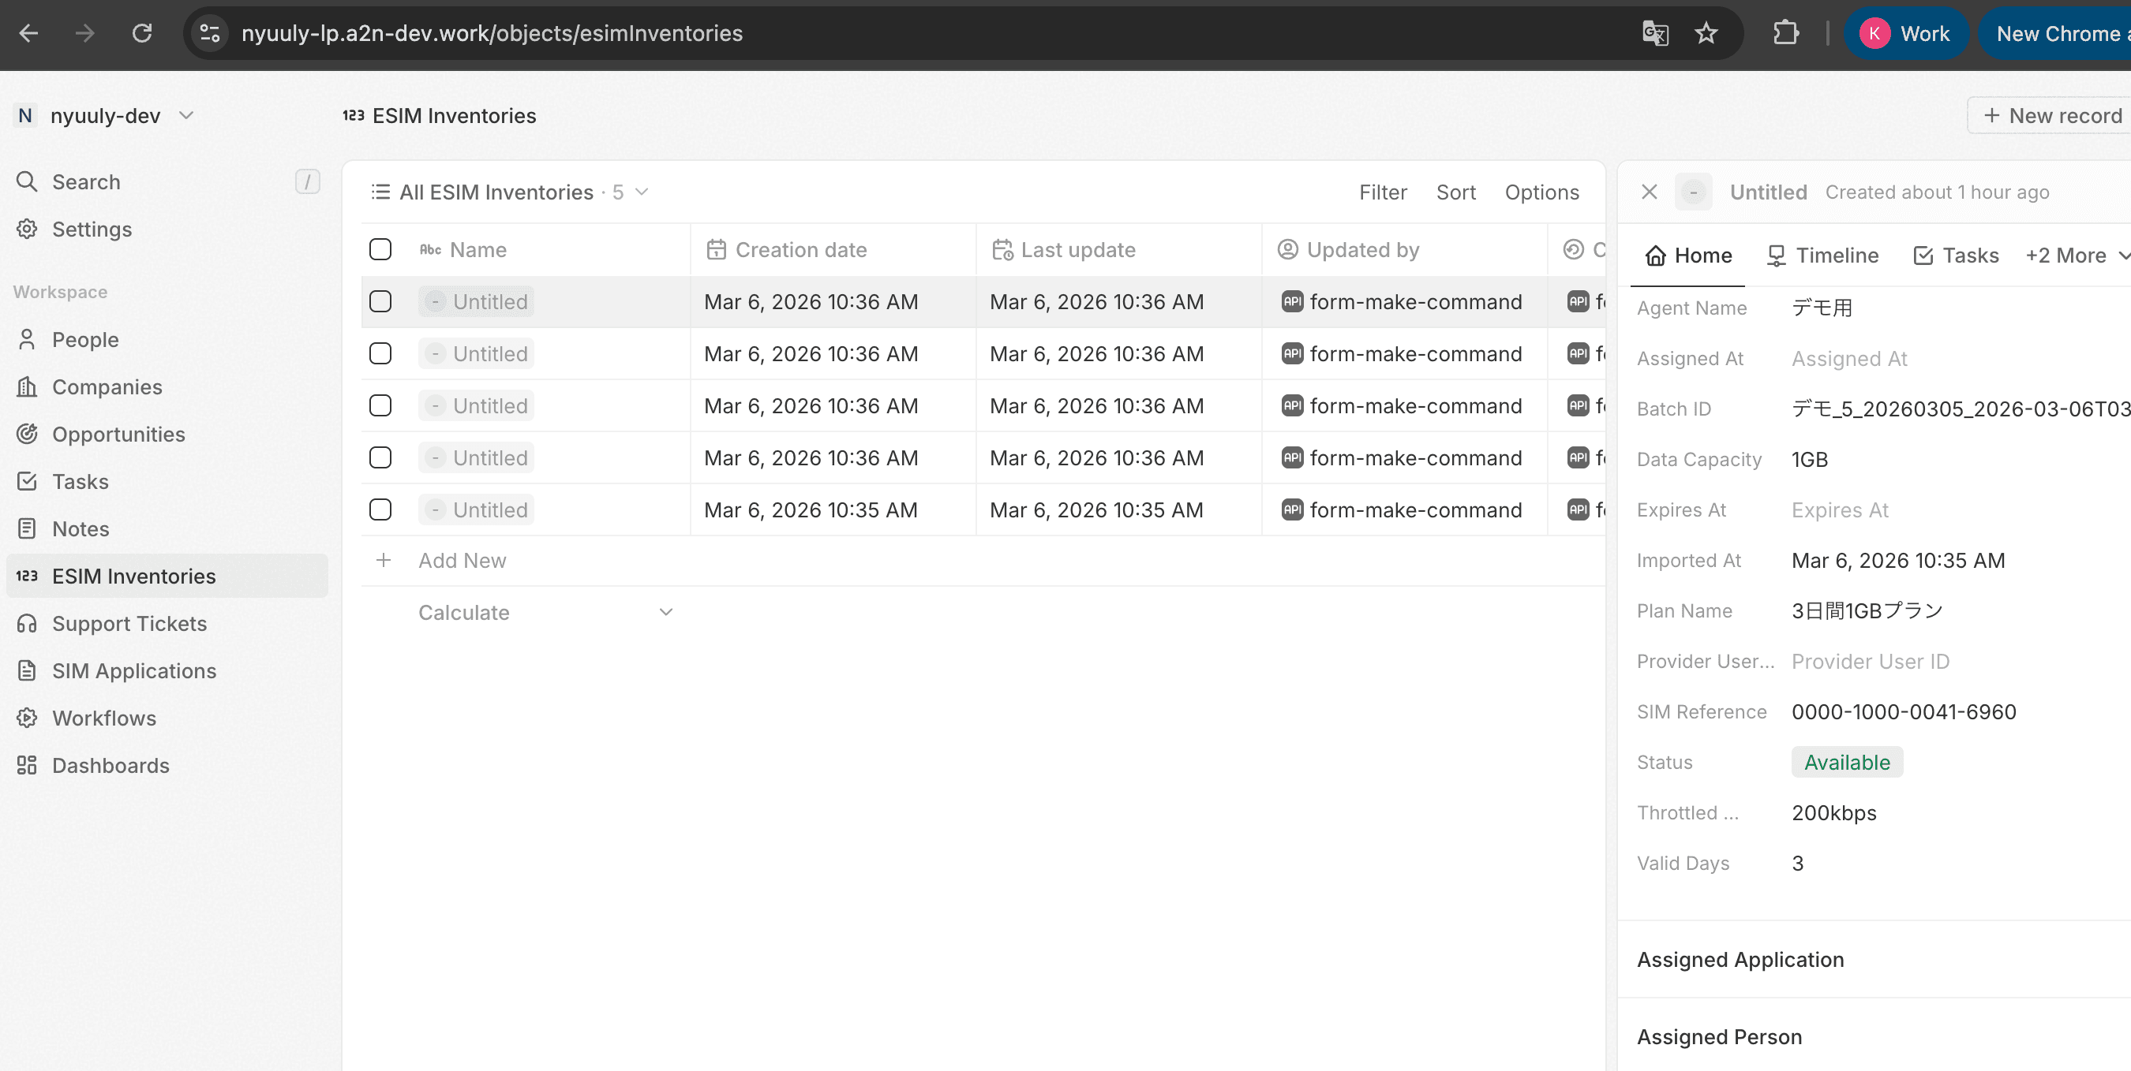This screenshot has height=1071, width=2131.
Task: Check the second Untitled row checkbox
Action: point(380,353)
